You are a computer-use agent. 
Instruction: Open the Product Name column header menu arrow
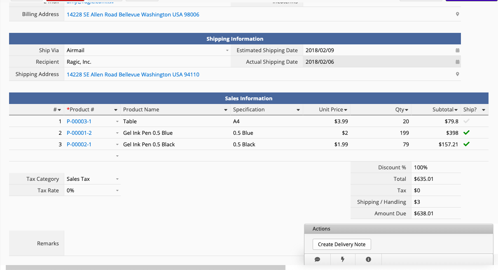(x=226, y=110)
